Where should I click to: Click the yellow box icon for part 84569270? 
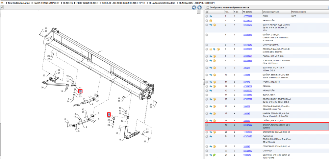click(x=214, y=25)
